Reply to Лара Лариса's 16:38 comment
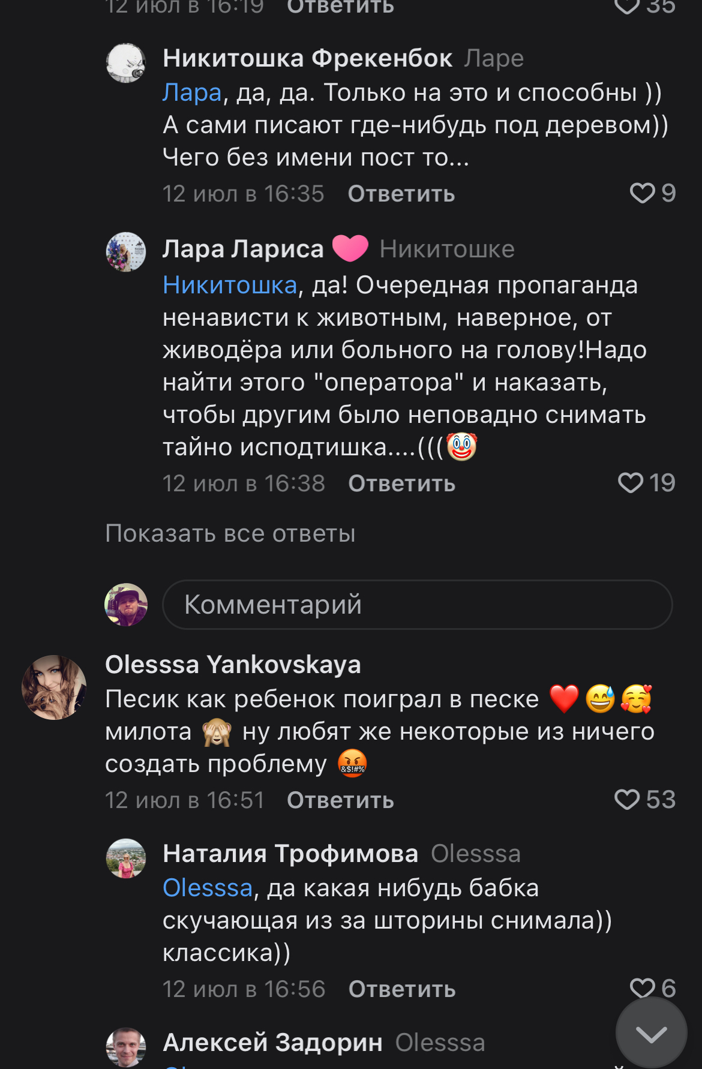The image size is (702, 1069). coord(402,484)
